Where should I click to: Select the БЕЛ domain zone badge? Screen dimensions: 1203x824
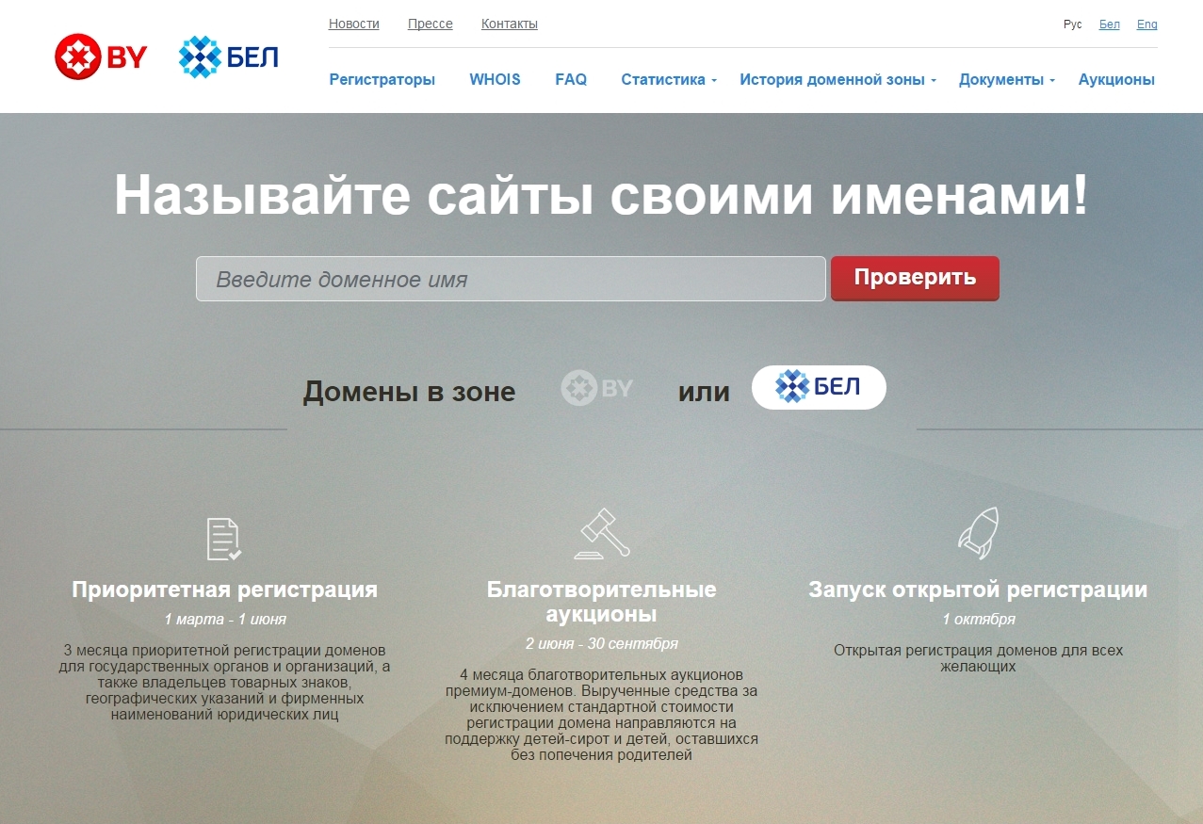click(x=818, y=386)
